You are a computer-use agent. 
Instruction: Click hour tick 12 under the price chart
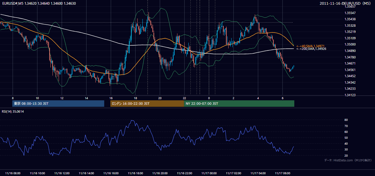point(62,98)
